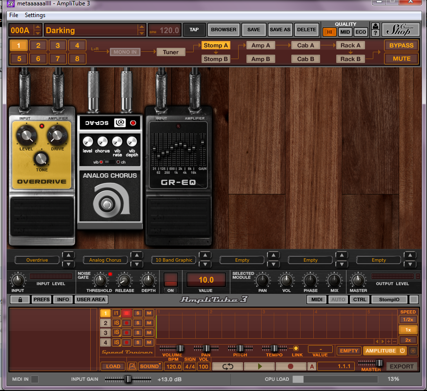Open the Settings menu
This screenshot has width=427, height=391.
35,15
